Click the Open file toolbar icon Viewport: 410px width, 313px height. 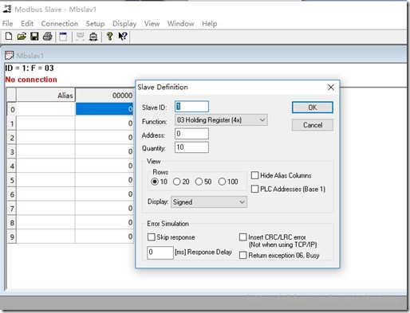point(22,36)
